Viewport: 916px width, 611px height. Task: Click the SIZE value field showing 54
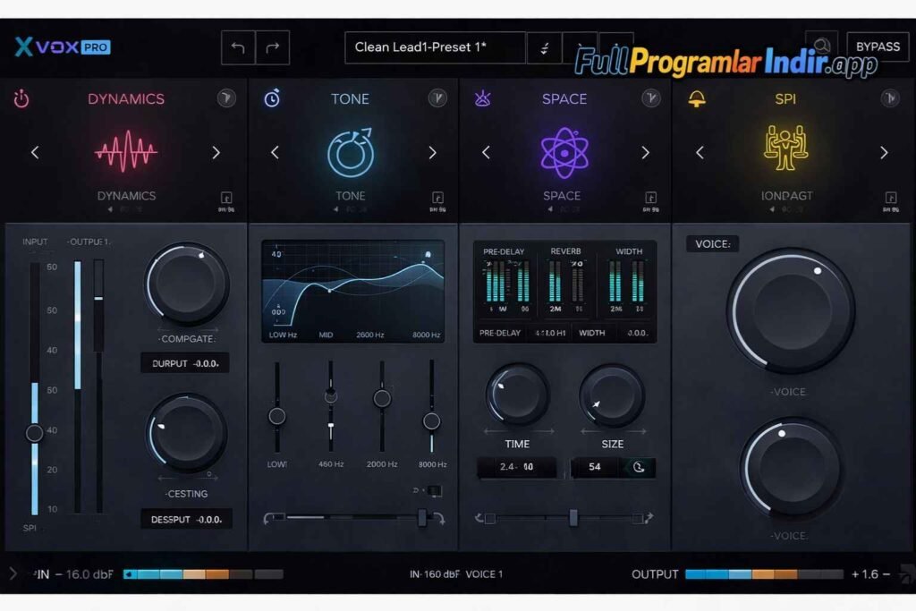tap(596, 468)
